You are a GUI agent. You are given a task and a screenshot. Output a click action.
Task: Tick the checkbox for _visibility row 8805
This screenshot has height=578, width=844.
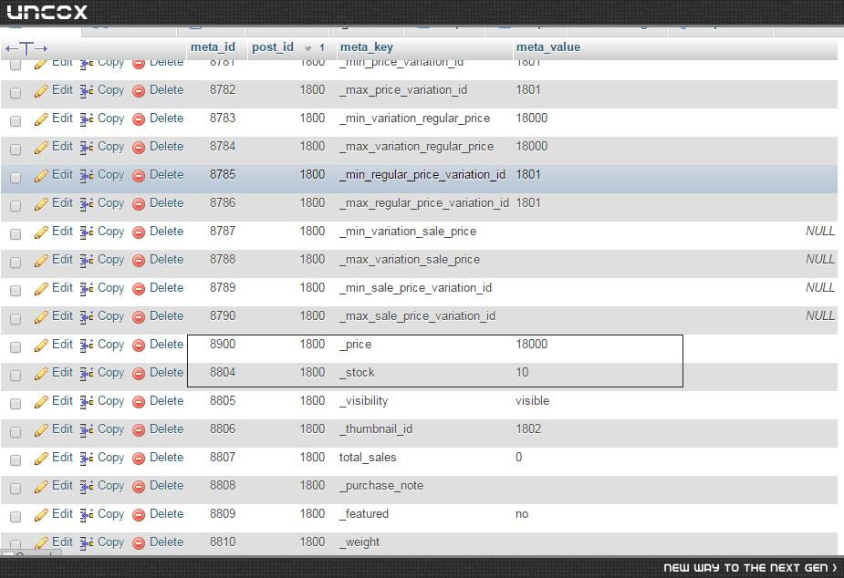point(16,404)
